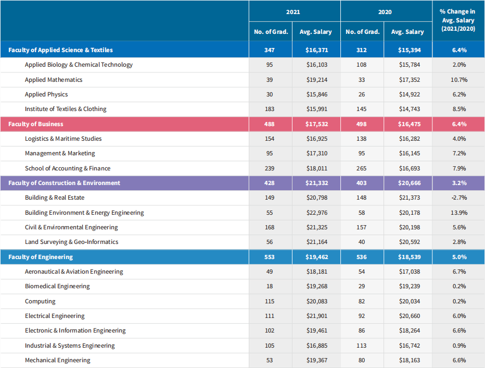Image resolution: width=485 pixels, height=368 pixels.
Task: Click the $22,976 average salary cell
Action: point(315,213)
